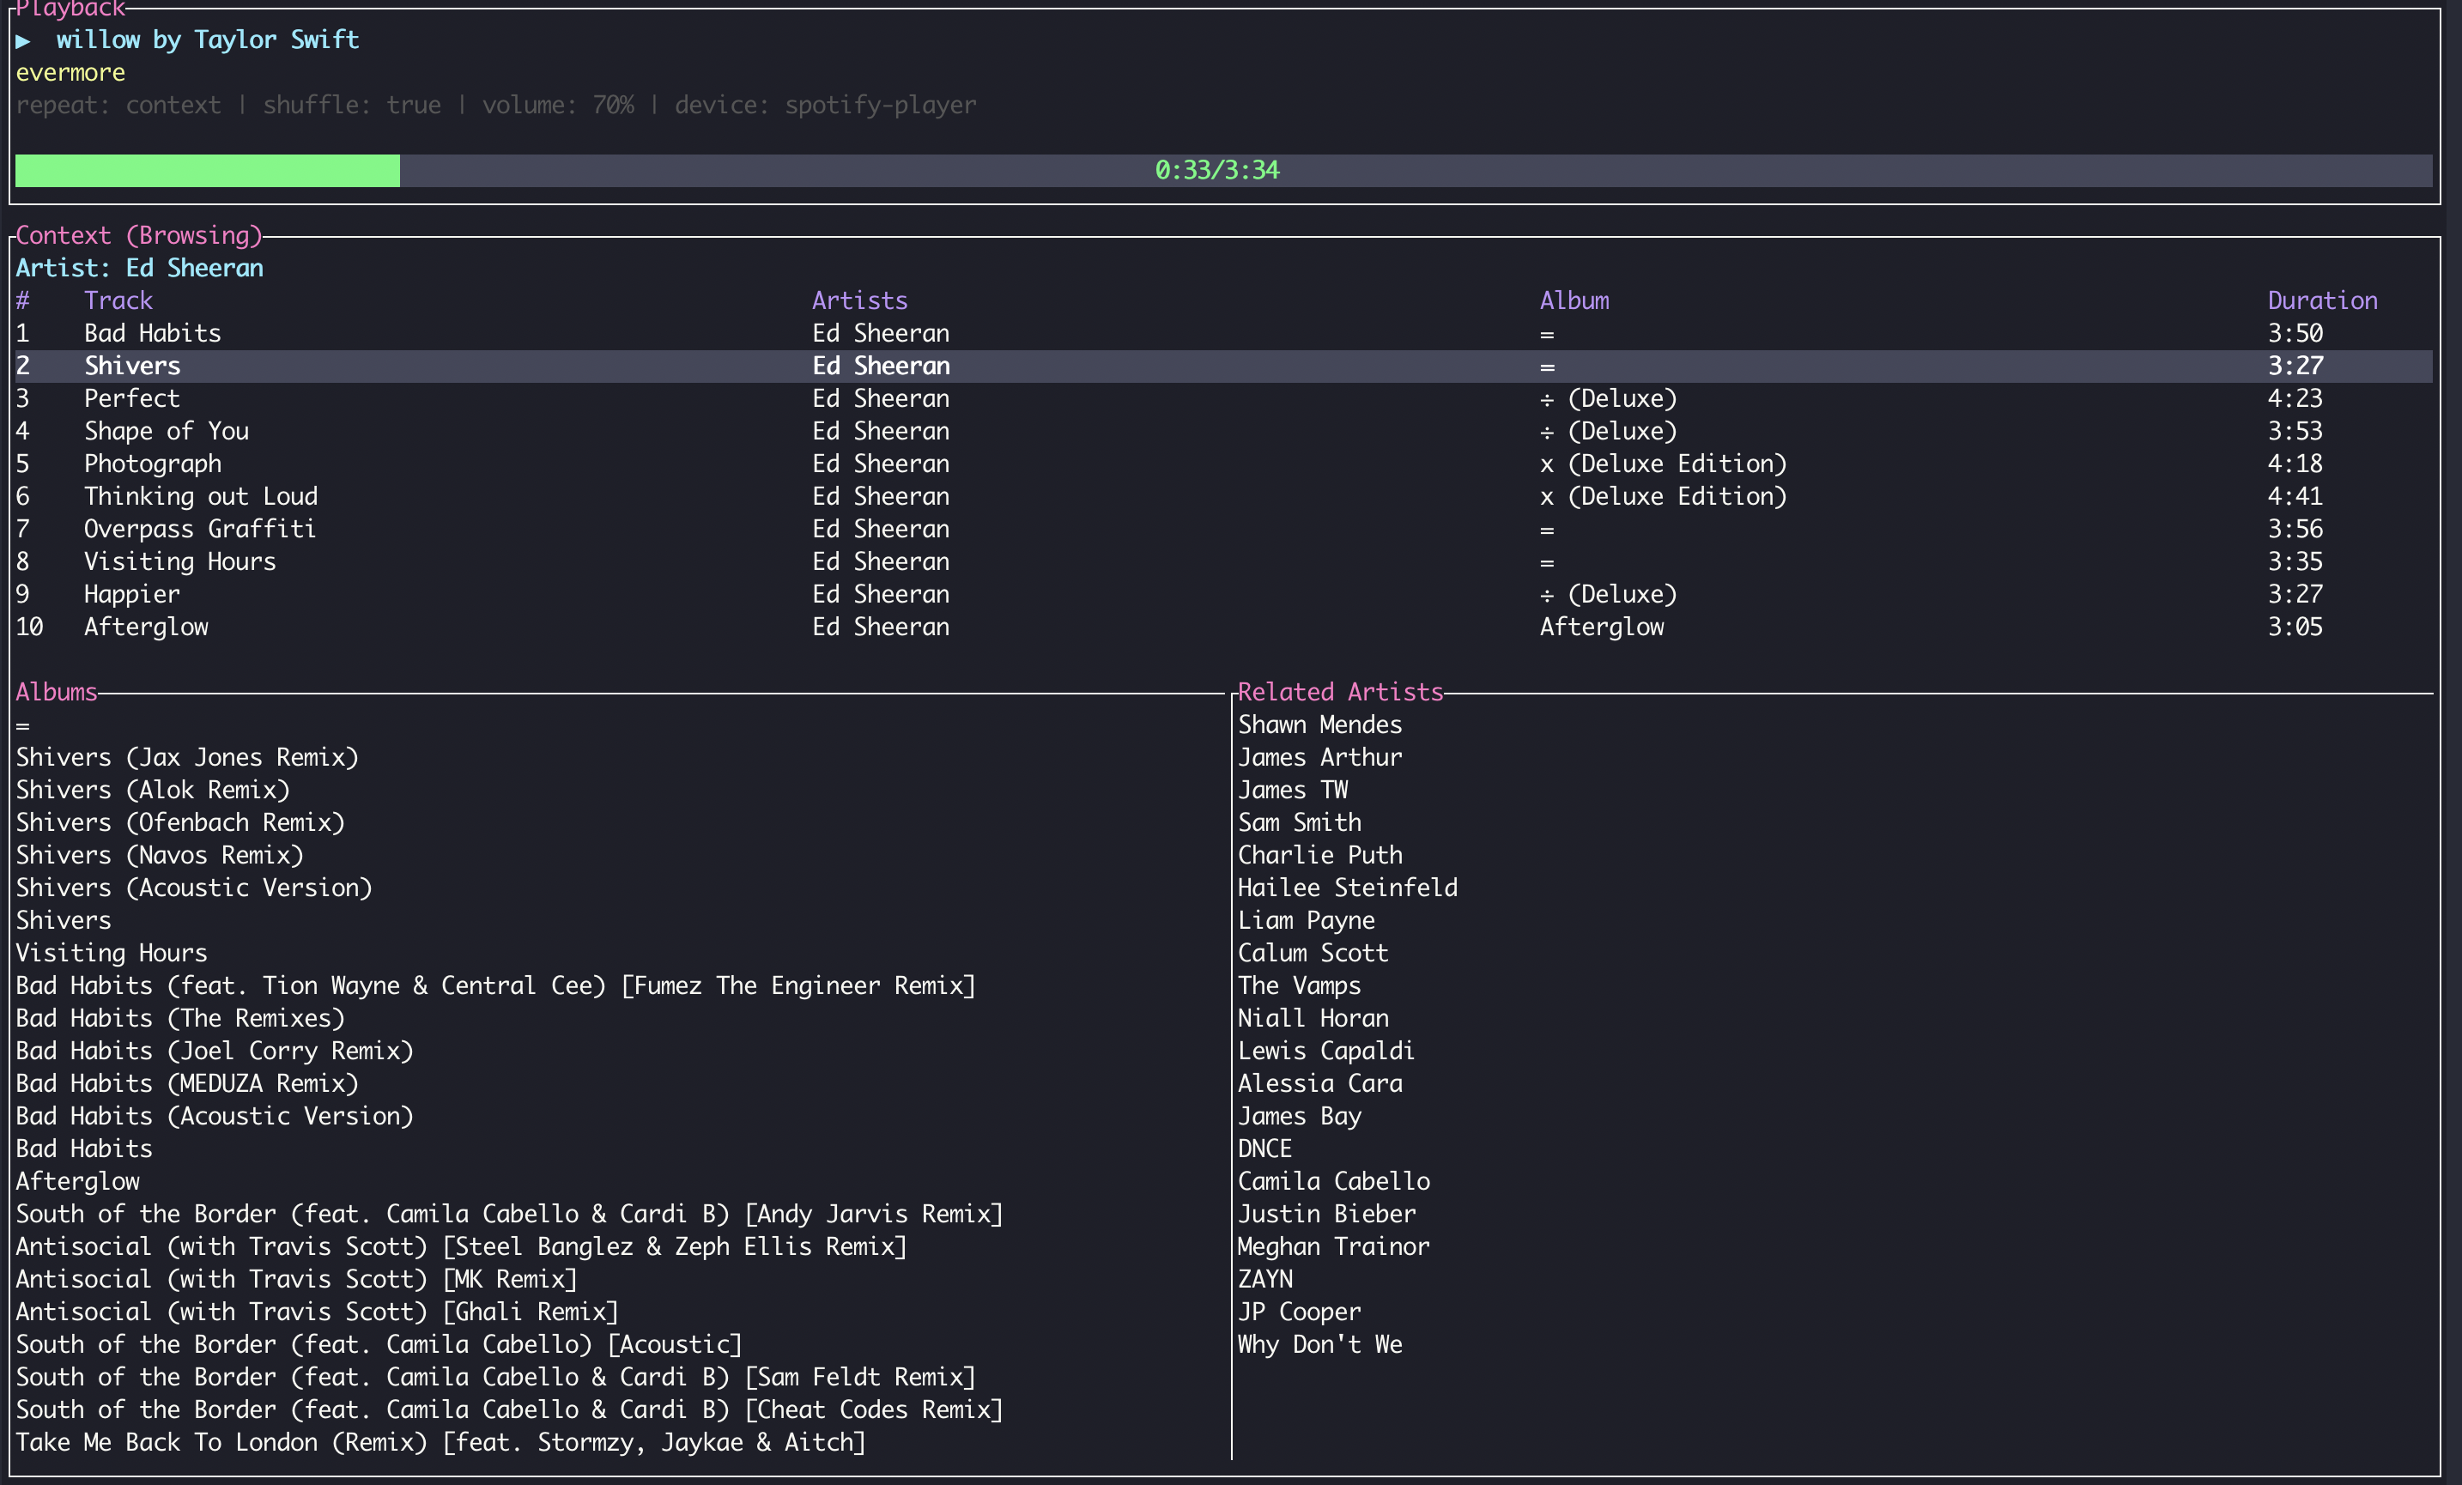
Task: Open related artist Justin Bieber
Action: 1326,1215
